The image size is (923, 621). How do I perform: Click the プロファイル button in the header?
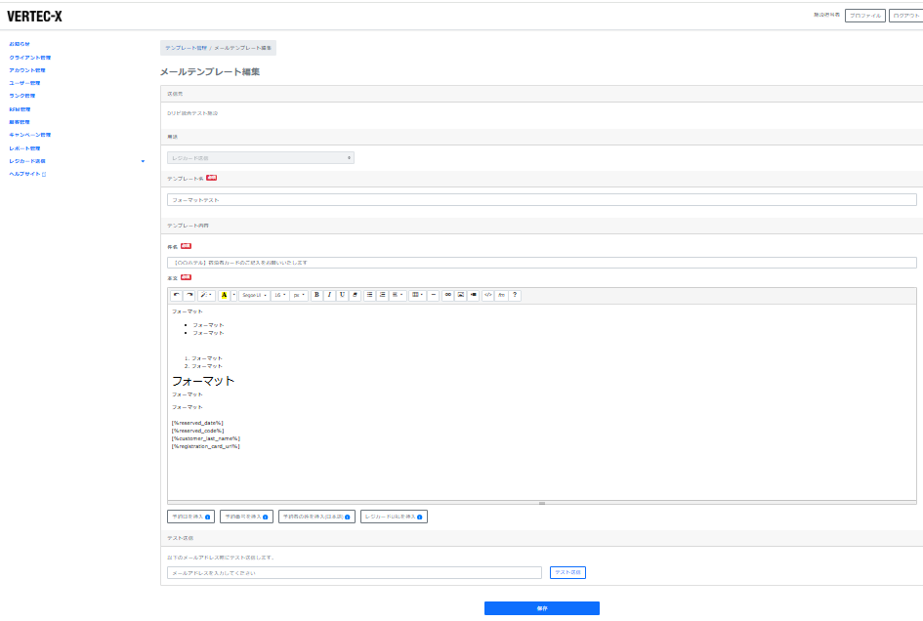click(x=864, y=16)
